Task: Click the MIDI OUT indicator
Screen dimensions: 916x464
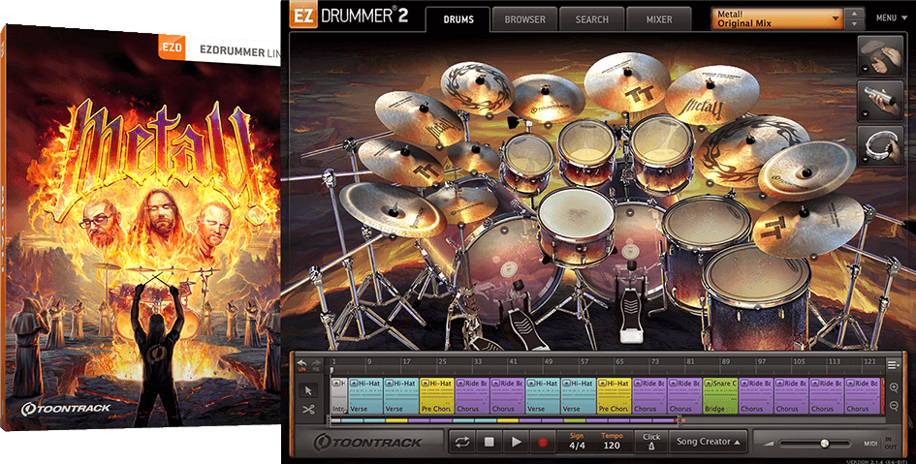Action: click(890, 448)
